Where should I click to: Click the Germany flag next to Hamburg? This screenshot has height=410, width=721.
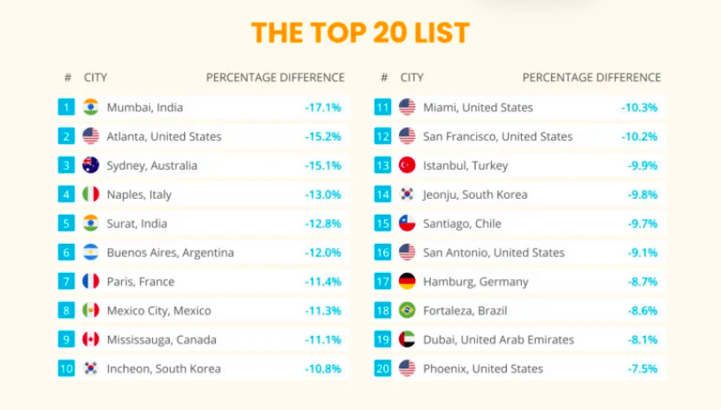(x=407, y=282)
